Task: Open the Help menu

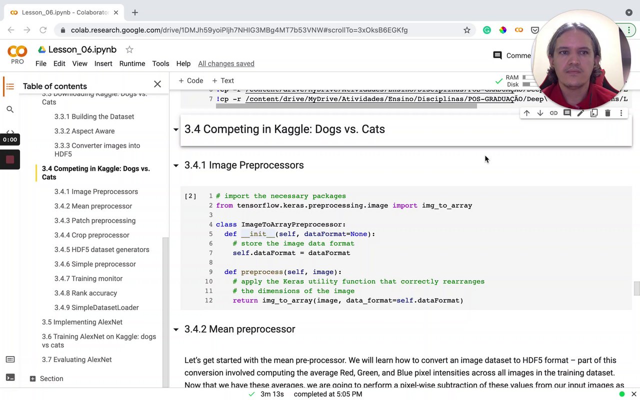Action: click(x=183, y=63)
